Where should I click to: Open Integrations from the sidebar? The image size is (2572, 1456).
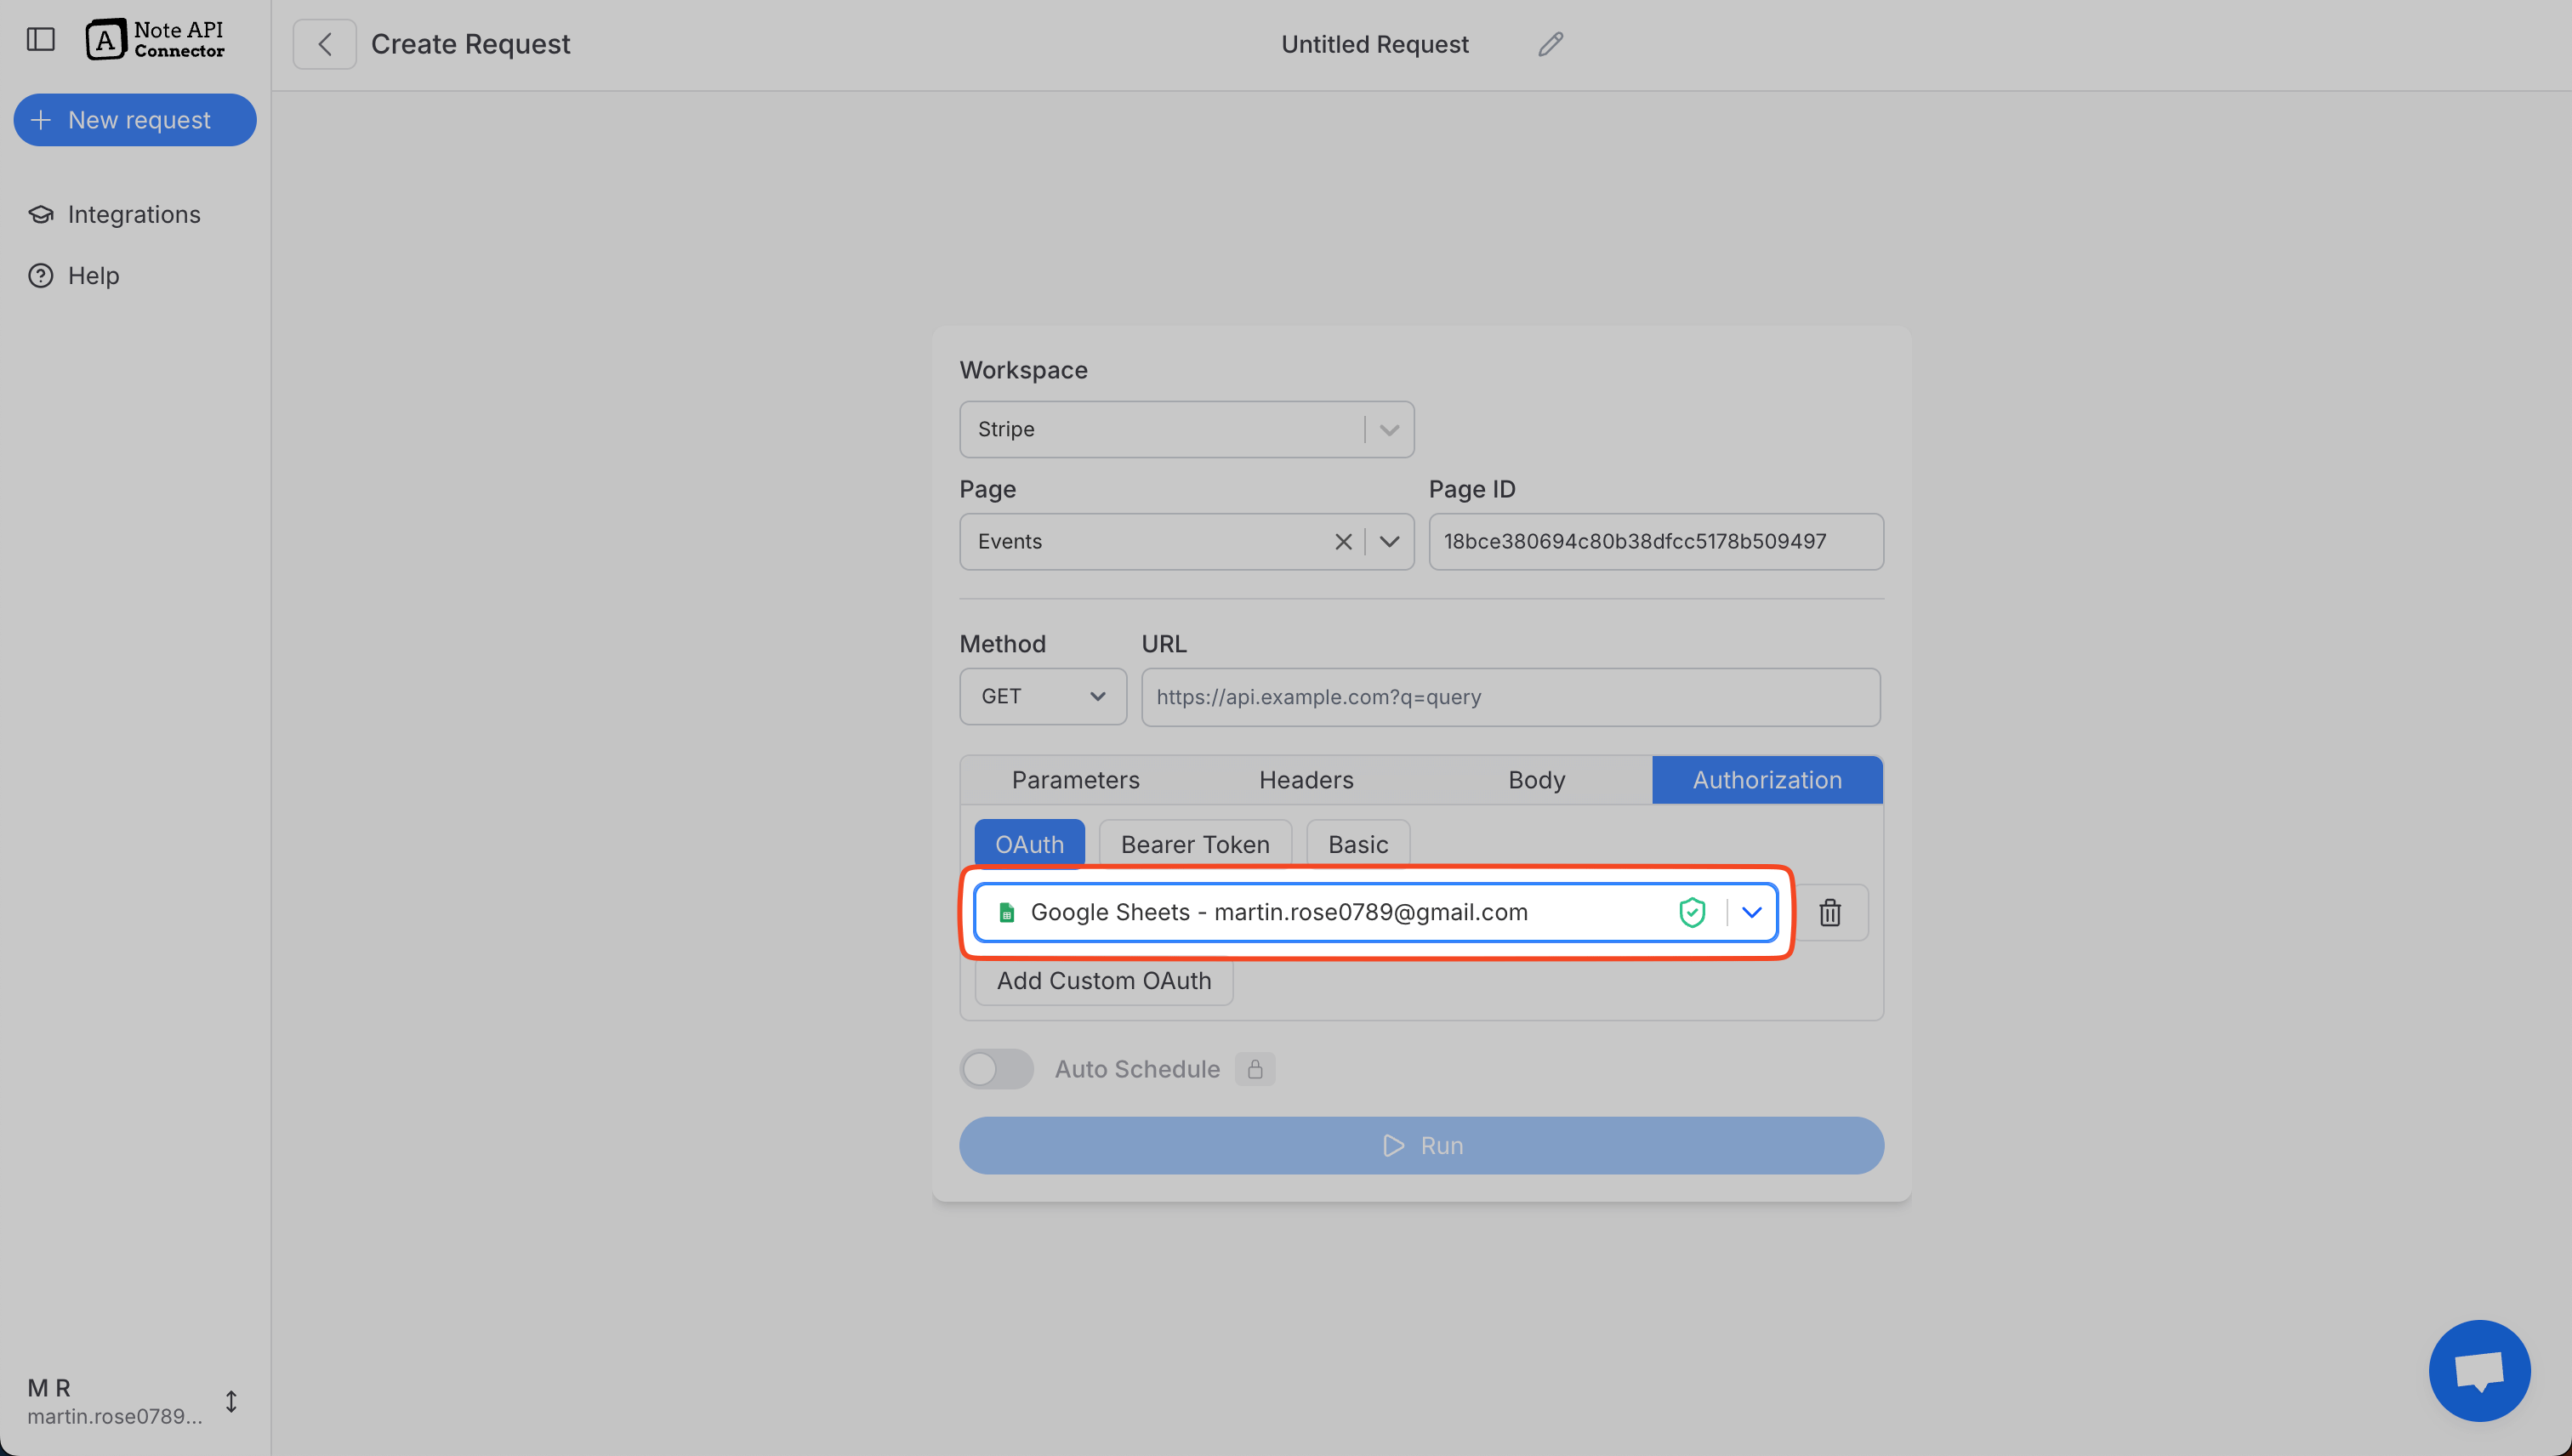click(133, 214)
